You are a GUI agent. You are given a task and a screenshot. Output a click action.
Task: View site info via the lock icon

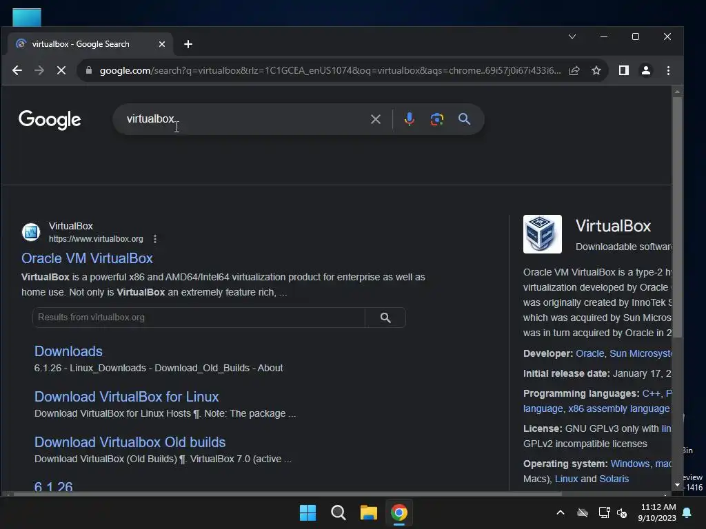[x=89, y=71]
